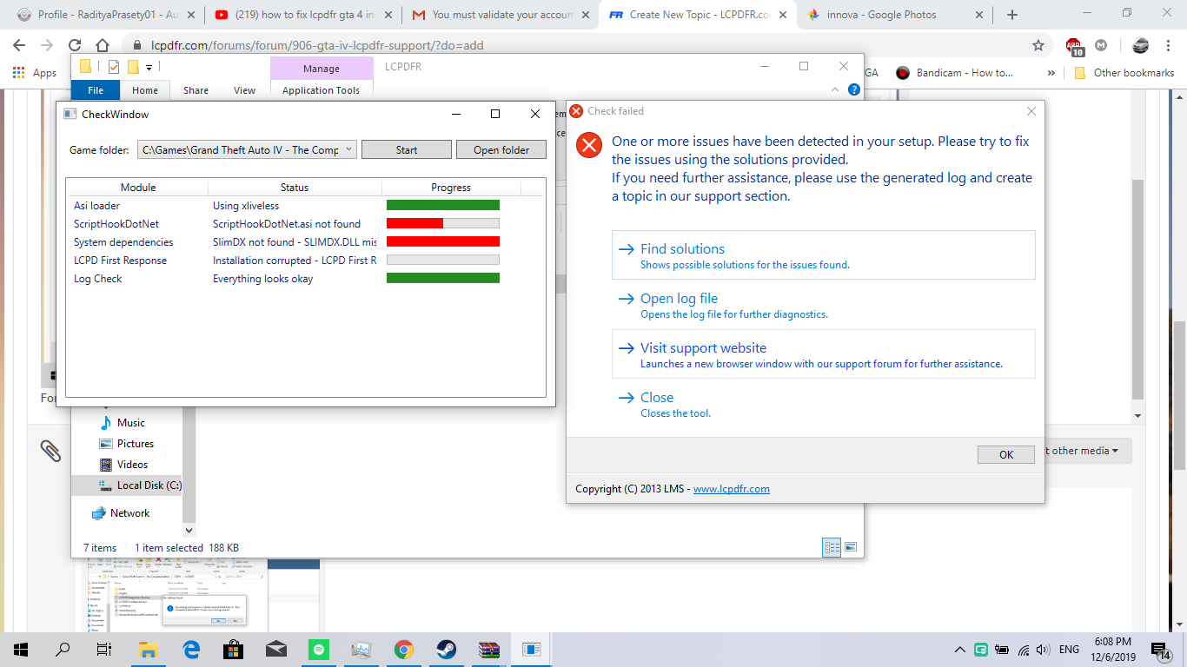
Task: Open a new Chrome tab
Action: (1011, 15)
